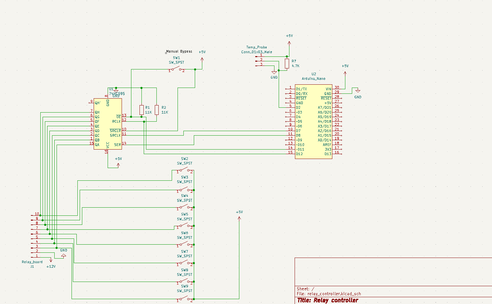The image size is (492, 304).
Task: Select the 'U2' reference label
Action: (313, 74)
